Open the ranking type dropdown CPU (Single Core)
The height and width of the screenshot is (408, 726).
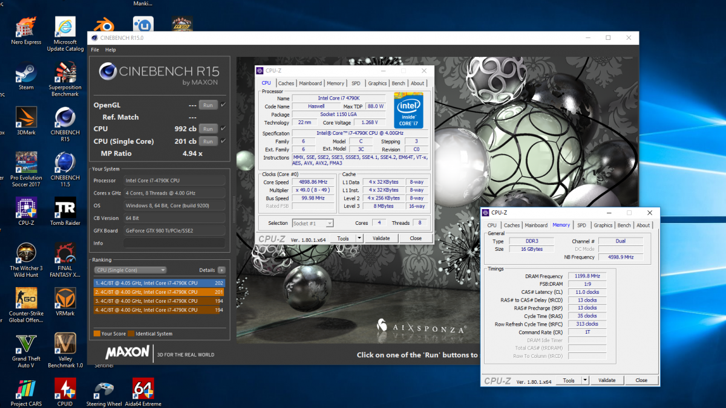tap(130, 270)
